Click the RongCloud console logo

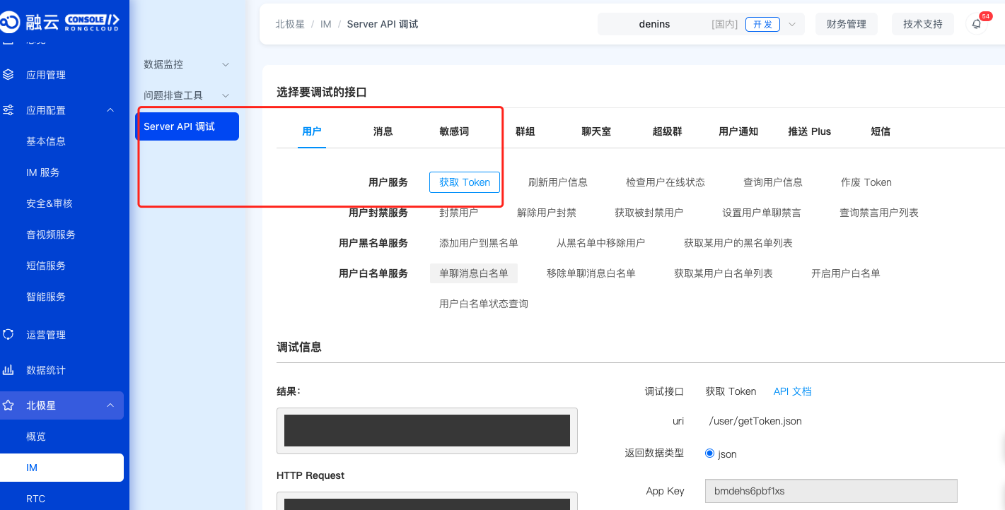[60, 23]
